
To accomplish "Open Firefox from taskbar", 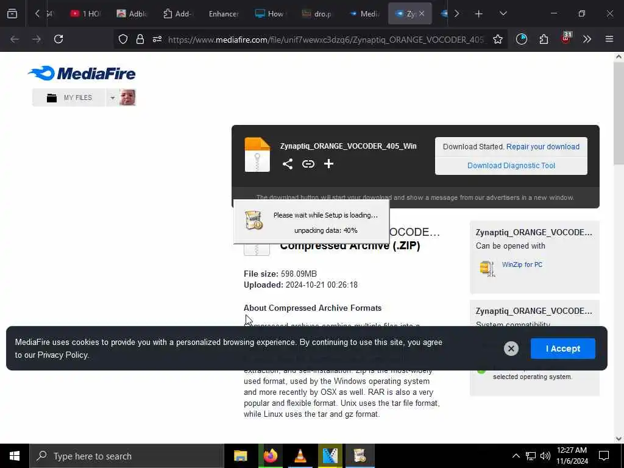I will pos(270,456).
